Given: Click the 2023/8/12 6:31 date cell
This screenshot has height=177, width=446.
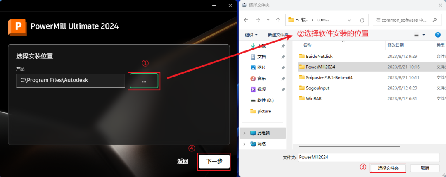Looking at the screenshot, I should pos(402,98).
